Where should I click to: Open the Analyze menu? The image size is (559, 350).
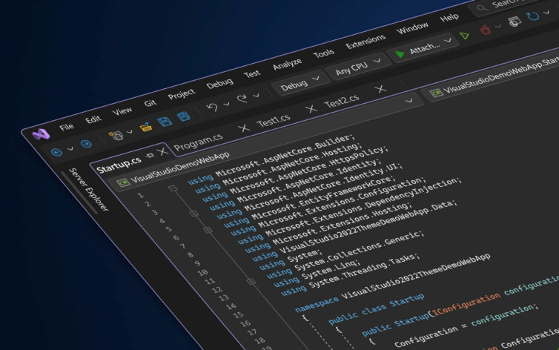[287, 65]
